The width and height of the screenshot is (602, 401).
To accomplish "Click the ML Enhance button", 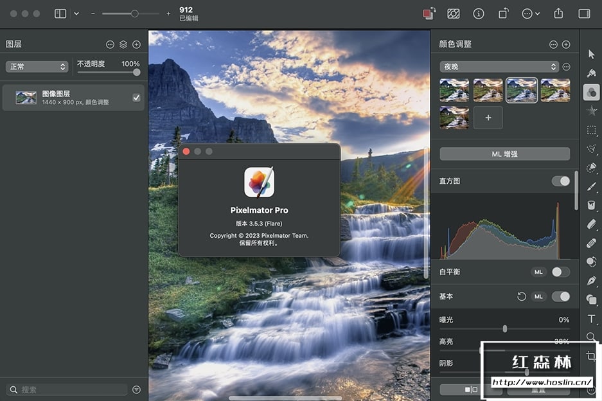I will (504, 154).
